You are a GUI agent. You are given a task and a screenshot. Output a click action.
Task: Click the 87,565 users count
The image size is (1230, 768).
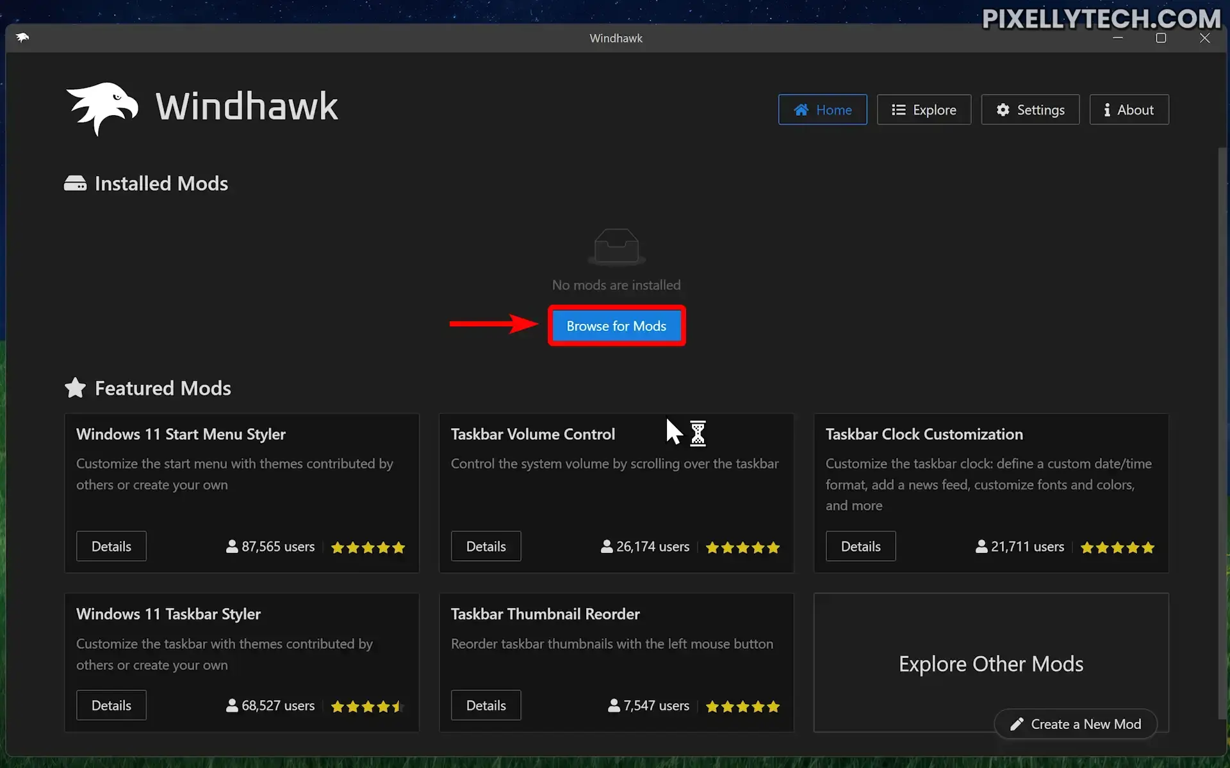click(x=278, y=547)
